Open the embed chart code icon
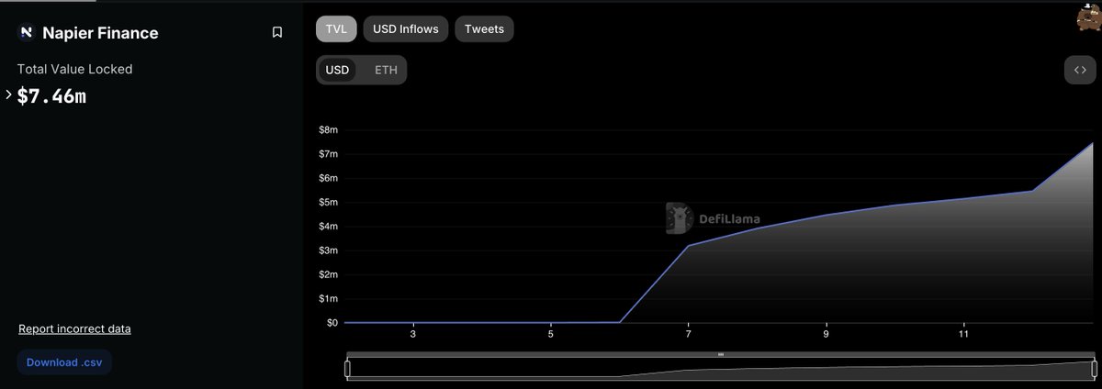Viewport: 1102px width, 389px height. point(1080,71)
